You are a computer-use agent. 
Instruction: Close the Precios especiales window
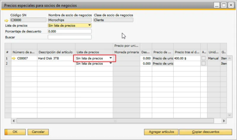tap(231, 5)
